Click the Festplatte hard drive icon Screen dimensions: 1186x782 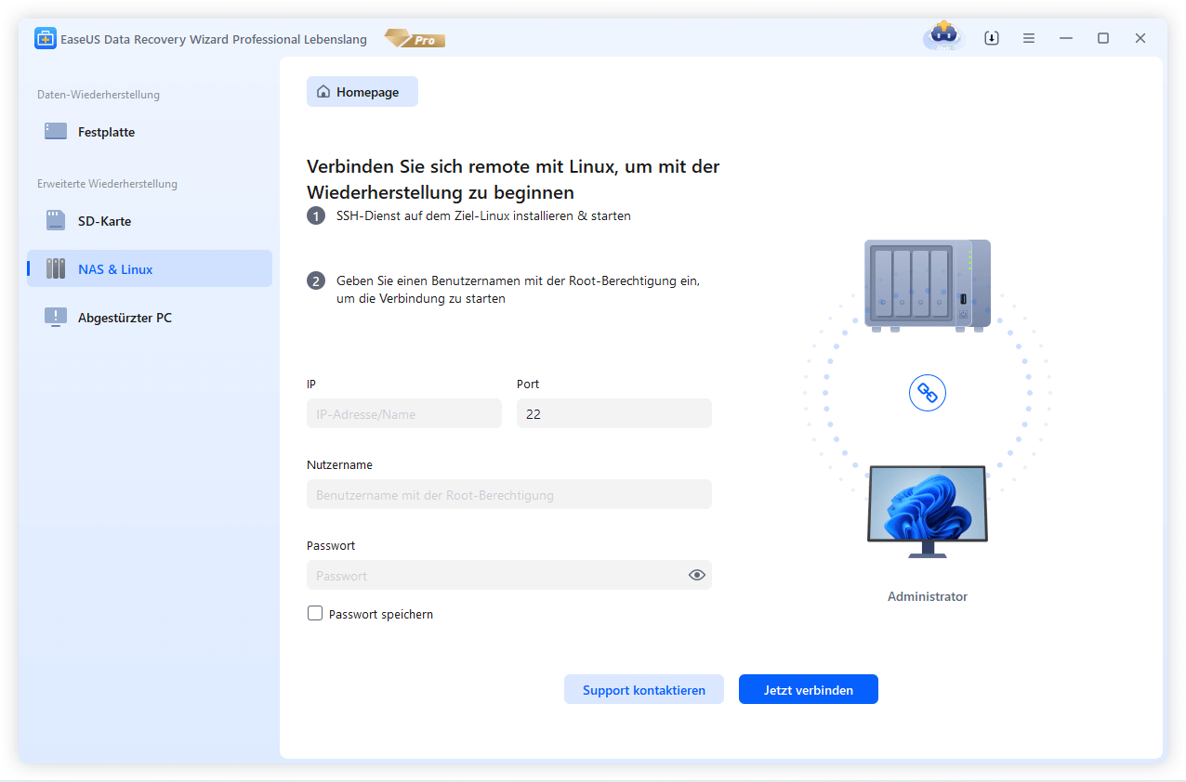[56, 132]
